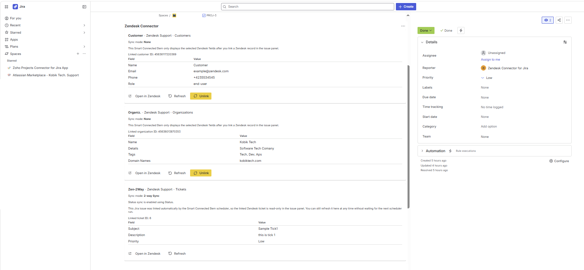The height and width of the screenshot is (270, 584).
Task: Collapse the Details section
Action: click(x=422, y=42)
